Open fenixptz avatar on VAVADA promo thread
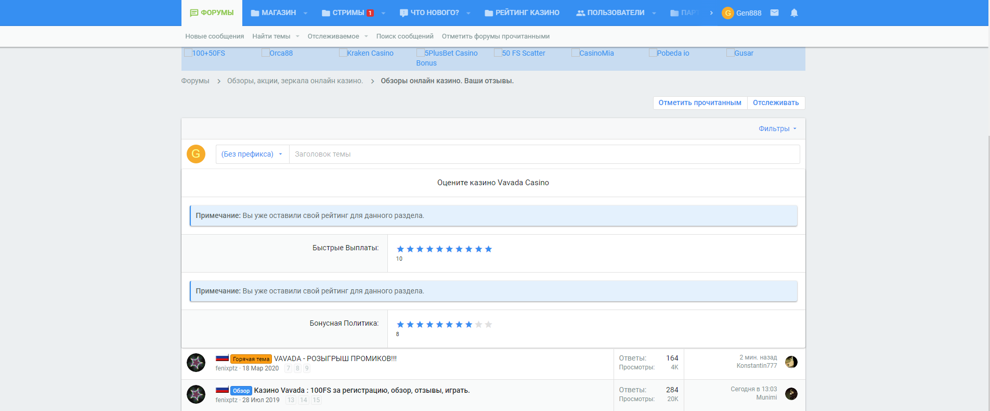Image resolution: width=990 pixels, height=411 pixels. coord(196,363)
